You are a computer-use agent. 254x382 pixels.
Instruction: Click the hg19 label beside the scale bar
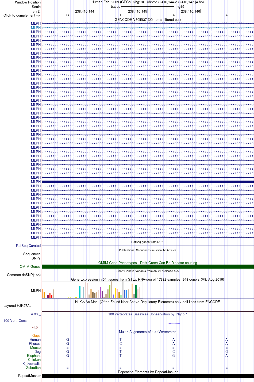[x=180, y=7]
